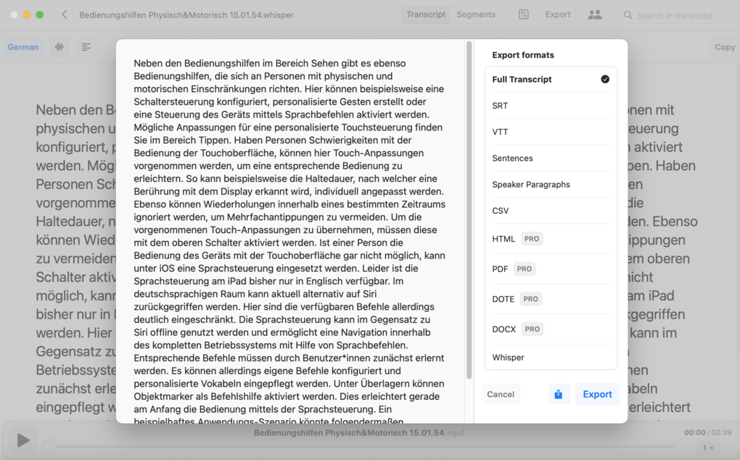740x460 pixels.
Task: Open the speakers people icon
Action: [595, 15]
